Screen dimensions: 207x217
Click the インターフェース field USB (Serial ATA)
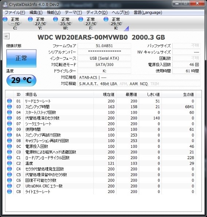104,58
